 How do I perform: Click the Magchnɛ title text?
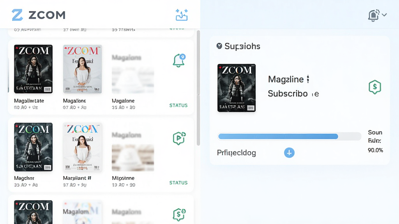[x=24, y=178]
